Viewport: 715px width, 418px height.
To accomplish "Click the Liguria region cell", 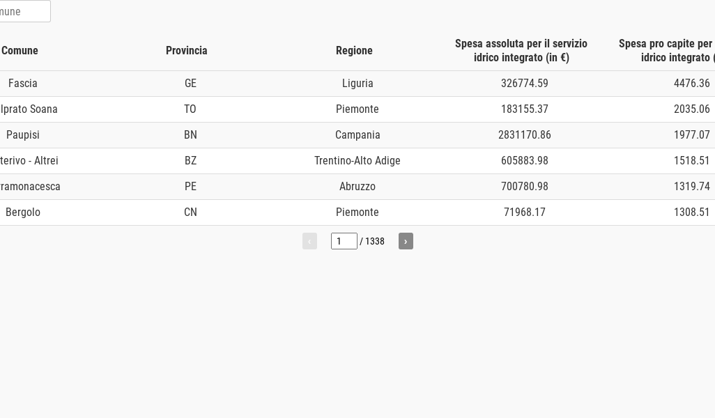I will [x=357, y=84].
